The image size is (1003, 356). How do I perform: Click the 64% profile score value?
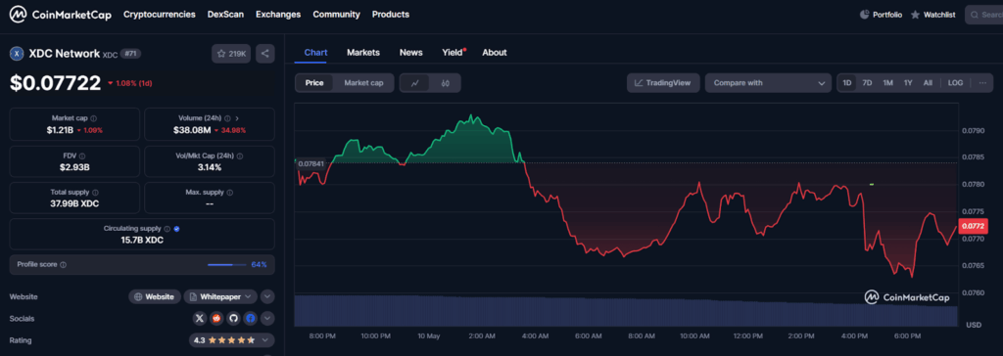259,265
